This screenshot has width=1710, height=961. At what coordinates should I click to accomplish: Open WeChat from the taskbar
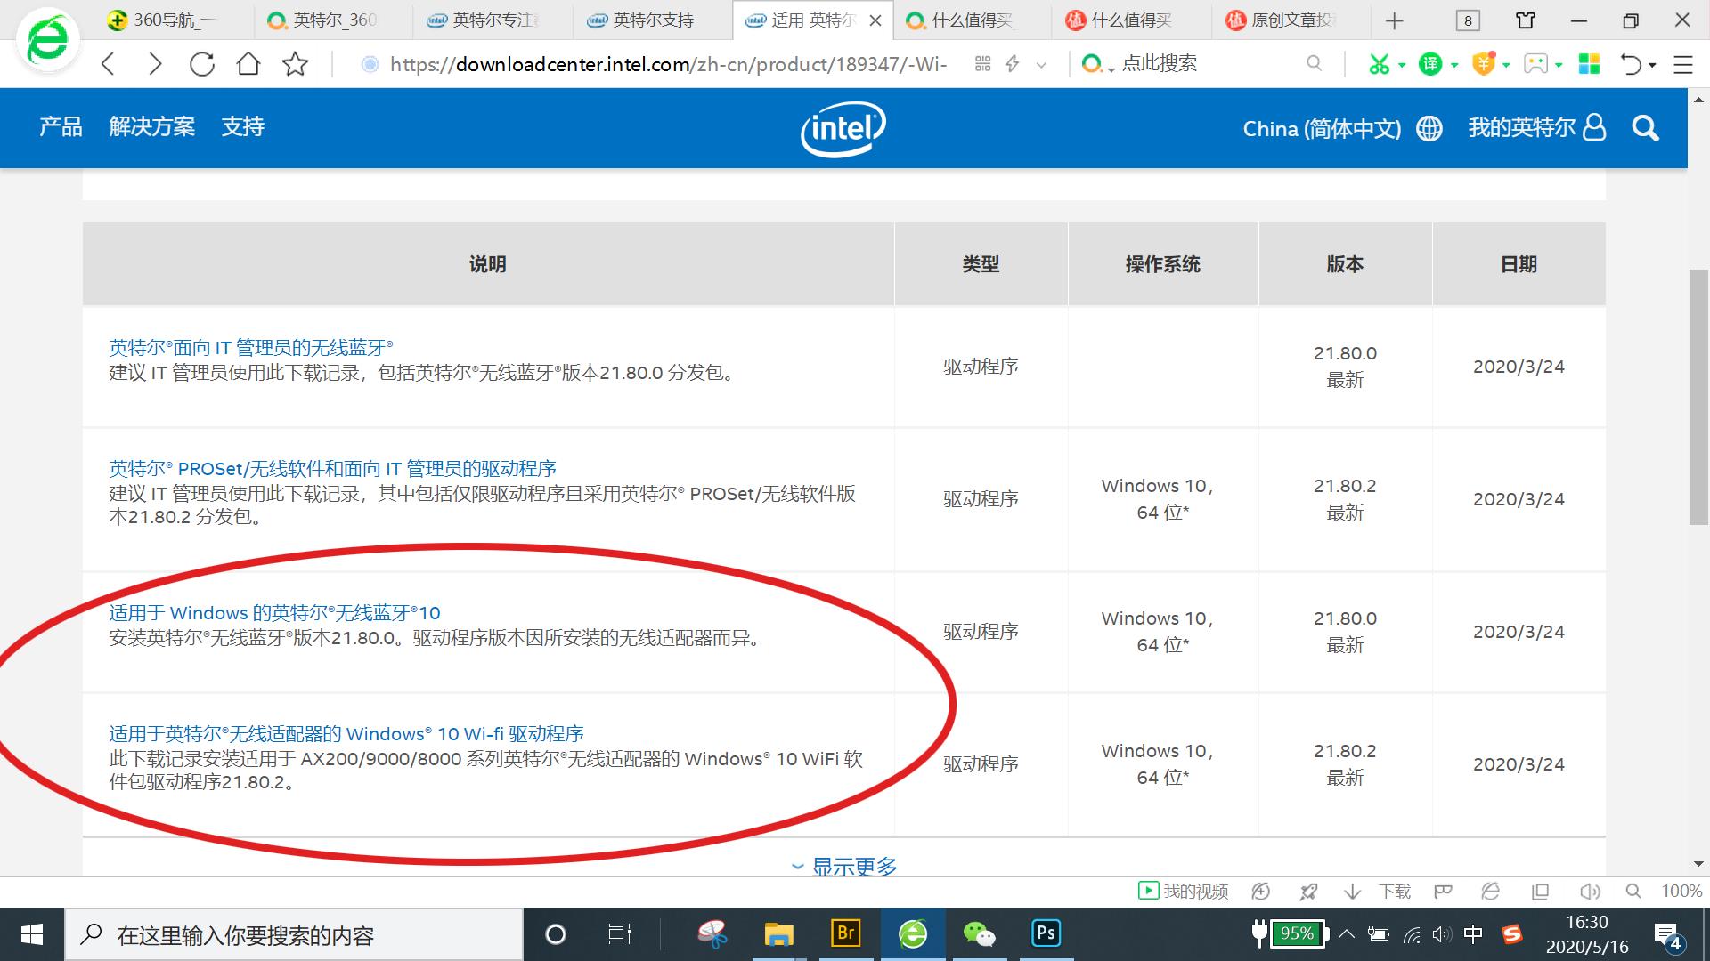[978, 934]
